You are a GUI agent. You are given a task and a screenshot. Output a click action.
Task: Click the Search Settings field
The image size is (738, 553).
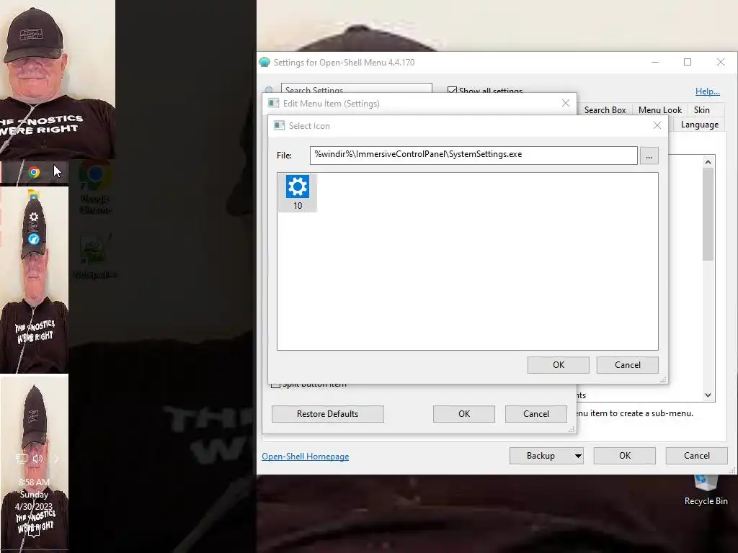click(x=356, y=89)
